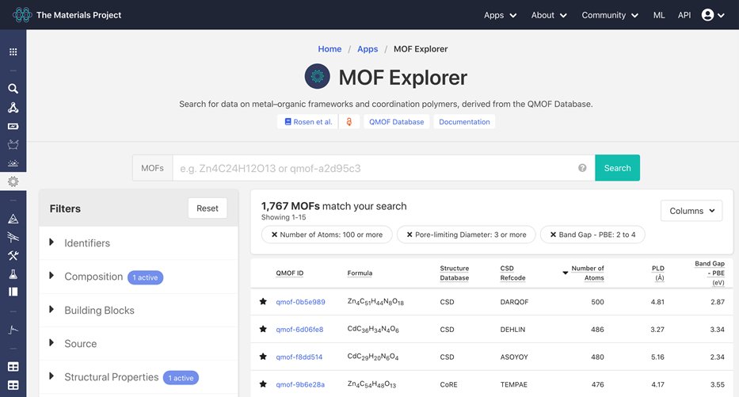
Task: Reset all filters
Action: (208, 208)
